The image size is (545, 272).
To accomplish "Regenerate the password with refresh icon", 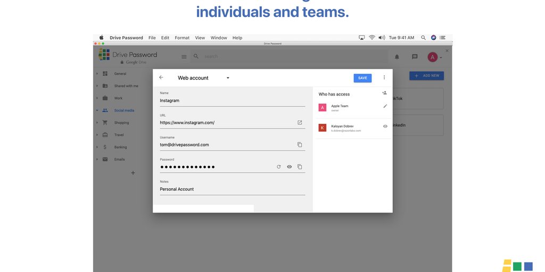I will 278,167.
